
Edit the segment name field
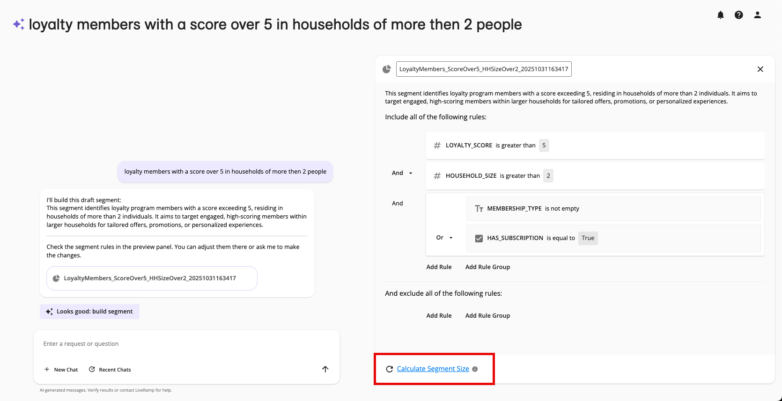click(x=483, y=69)
